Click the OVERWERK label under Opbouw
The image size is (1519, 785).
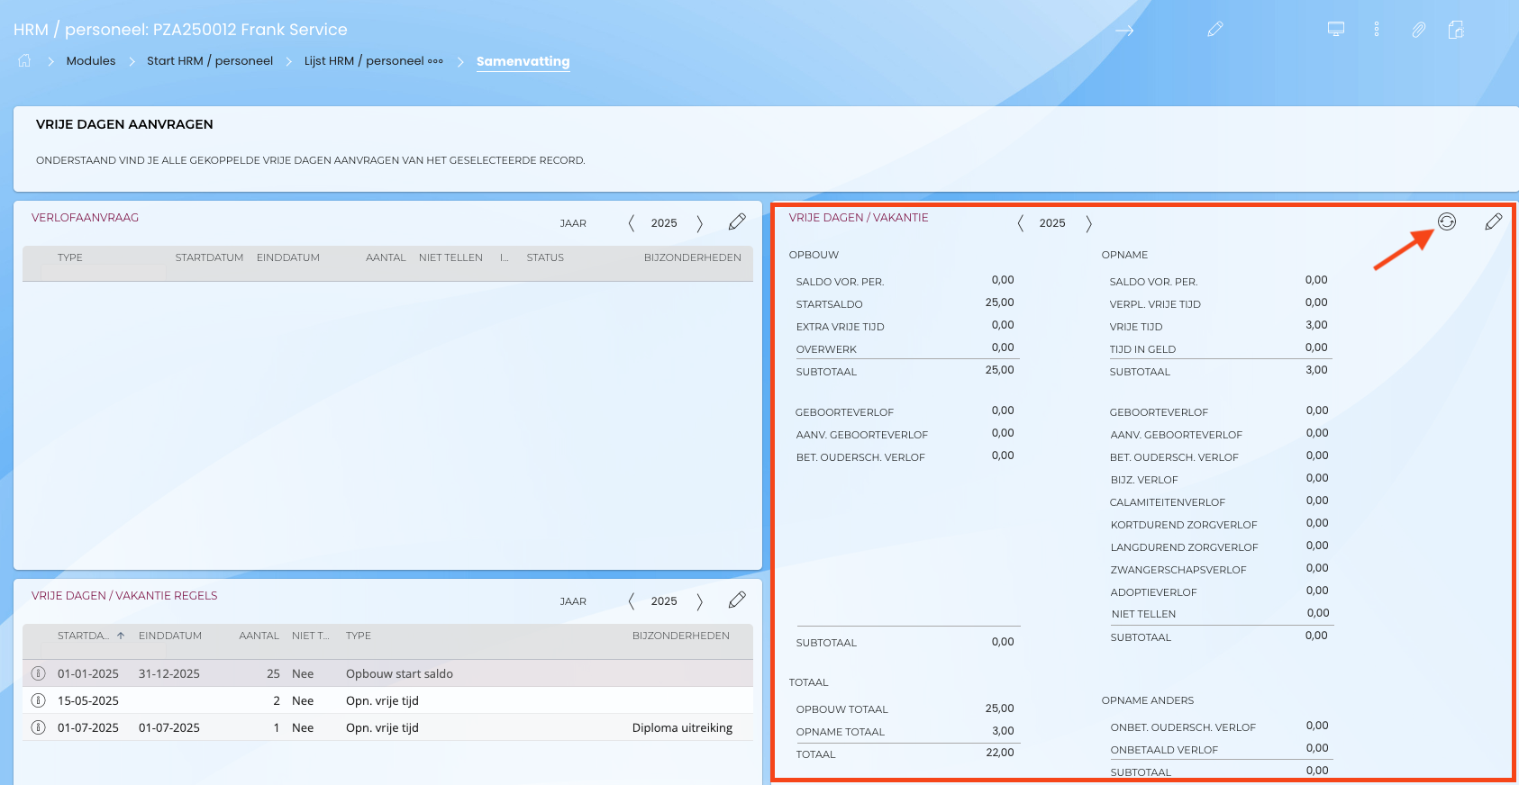(x=826, y=349)
